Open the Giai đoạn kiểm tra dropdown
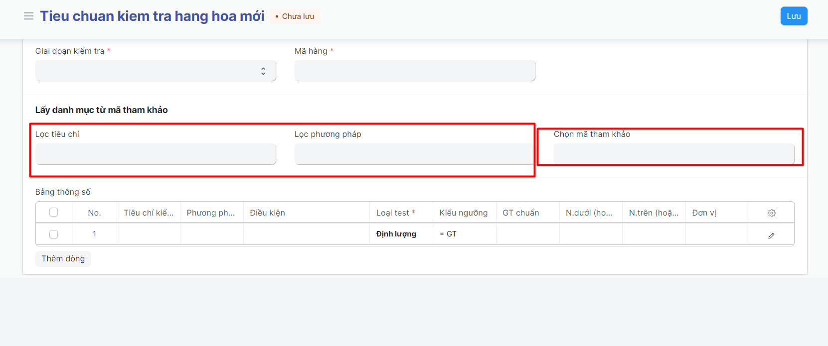The width and height of the screenshot is (828, 346). (156, 71)
